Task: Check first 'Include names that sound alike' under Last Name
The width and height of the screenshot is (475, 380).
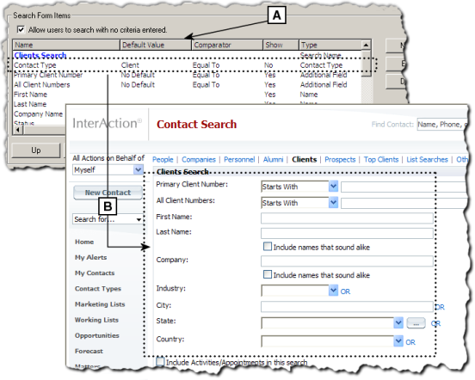Action: click(267, 247)
